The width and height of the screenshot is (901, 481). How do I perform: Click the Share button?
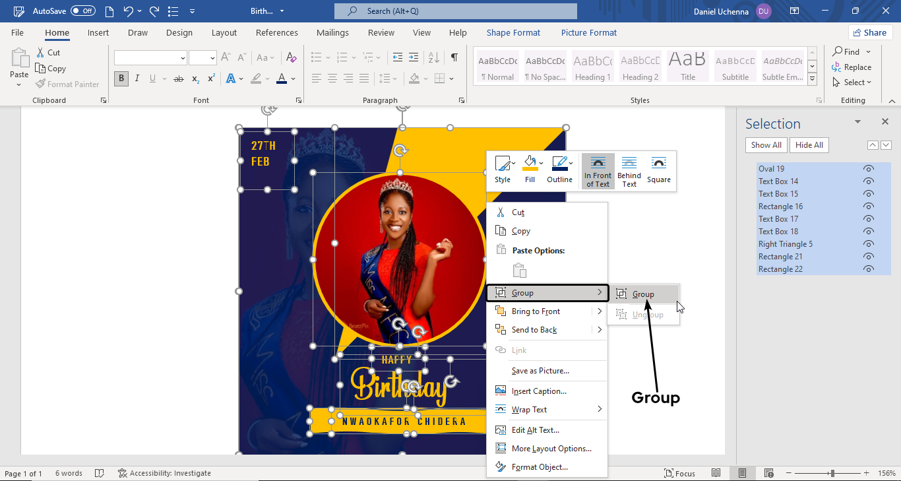tap(869, 32)
